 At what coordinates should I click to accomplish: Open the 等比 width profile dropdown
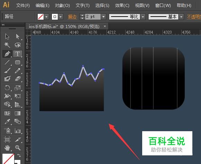pyautogui.click(x=143, y=17)
